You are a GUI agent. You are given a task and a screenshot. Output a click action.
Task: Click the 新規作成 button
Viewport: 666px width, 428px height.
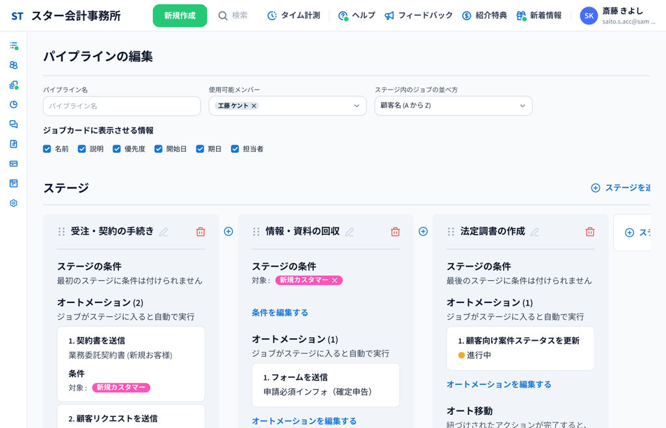click(x=180, y=16)
